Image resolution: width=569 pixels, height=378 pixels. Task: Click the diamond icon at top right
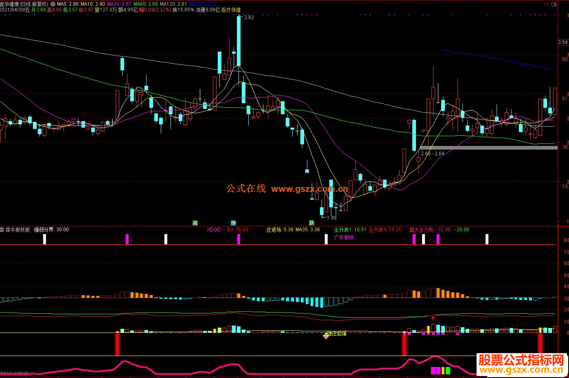546,4
